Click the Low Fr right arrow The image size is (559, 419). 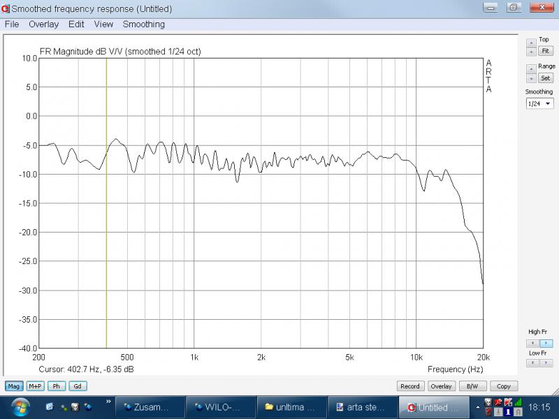click(x=546, y=362)
